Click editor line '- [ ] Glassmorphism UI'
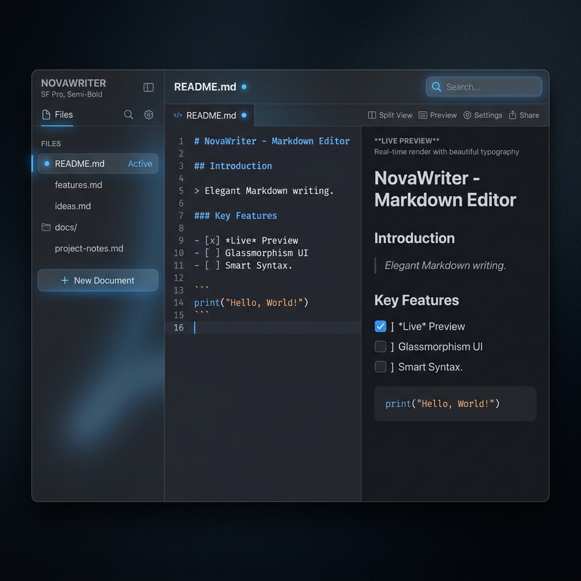The height and width of the screenshot is (581, 581). 251,253
